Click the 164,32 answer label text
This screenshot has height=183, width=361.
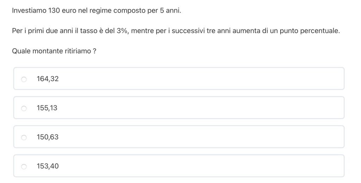coord(48,79)
